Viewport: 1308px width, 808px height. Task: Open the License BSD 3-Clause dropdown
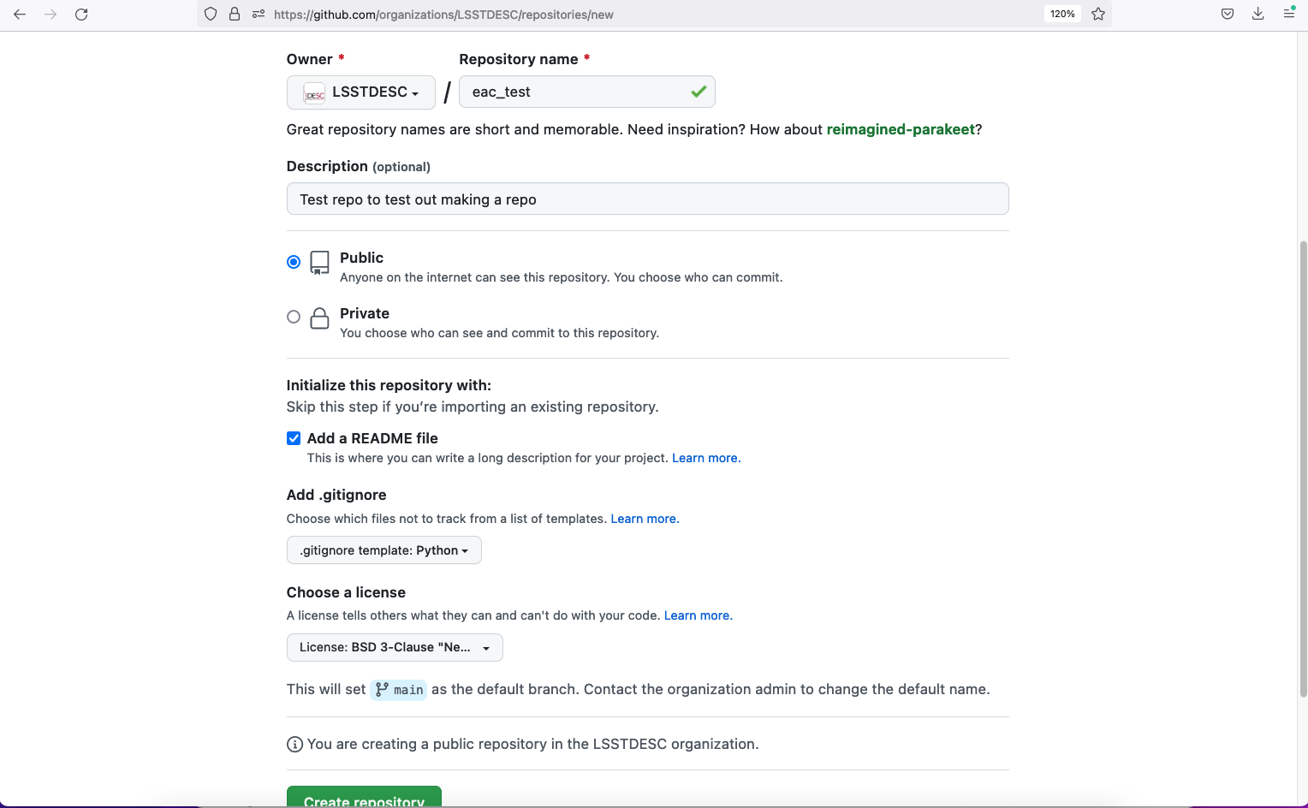click(x=395, y=647)
